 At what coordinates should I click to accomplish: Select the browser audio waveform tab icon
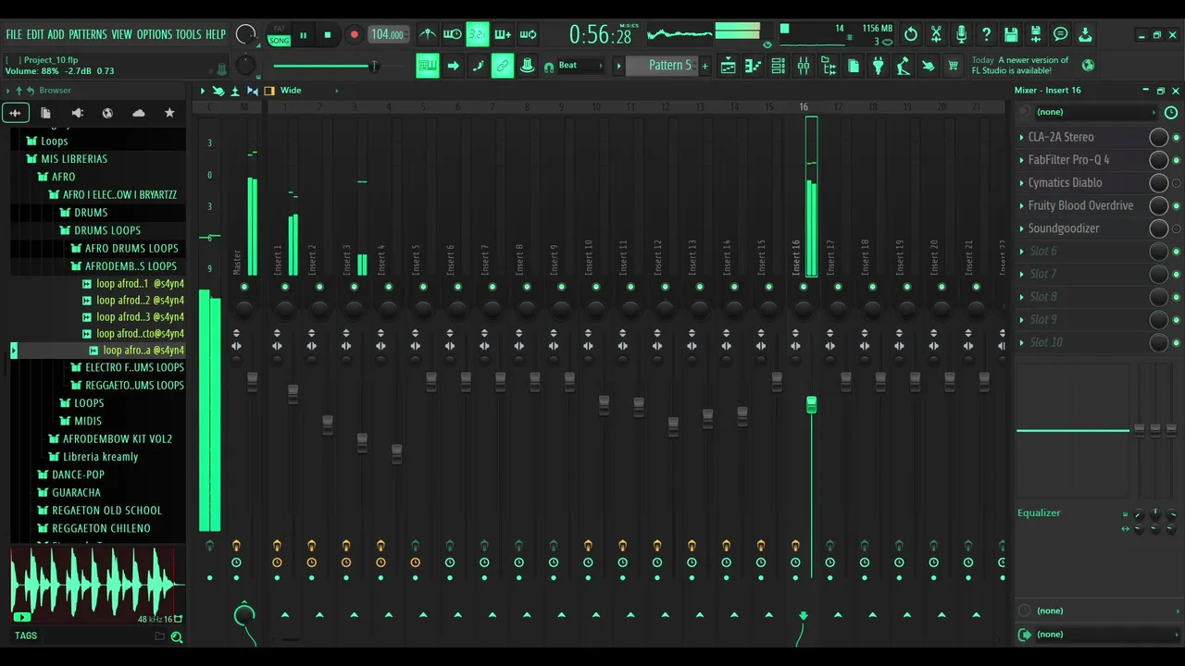click(x=16, y=113)
